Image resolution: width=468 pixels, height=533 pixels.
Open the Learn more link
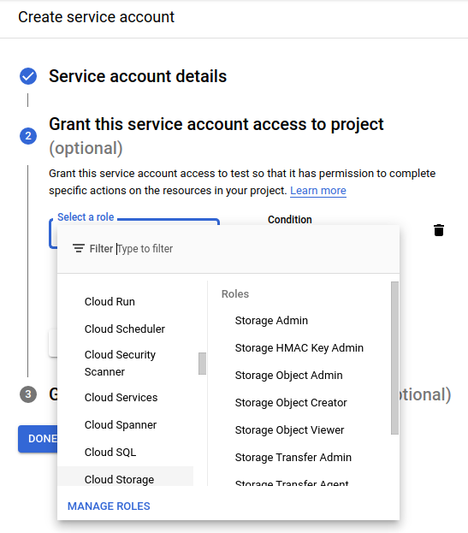pos(318,190)
